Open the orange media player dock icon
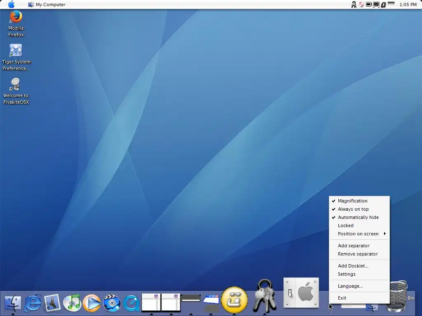Image resolution: width=422 pixels, height=316 pixels. click(x=92, y=303)
